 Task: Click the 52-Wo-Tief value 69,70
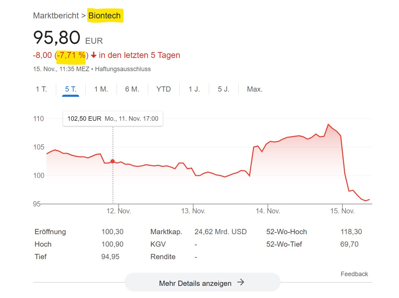click(349, 244)
